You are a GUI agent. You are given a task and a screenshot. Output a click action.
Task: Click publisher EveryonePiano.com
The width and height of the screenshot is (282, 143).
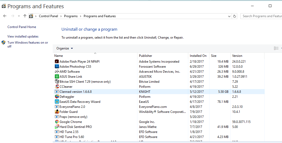(153, 107)
